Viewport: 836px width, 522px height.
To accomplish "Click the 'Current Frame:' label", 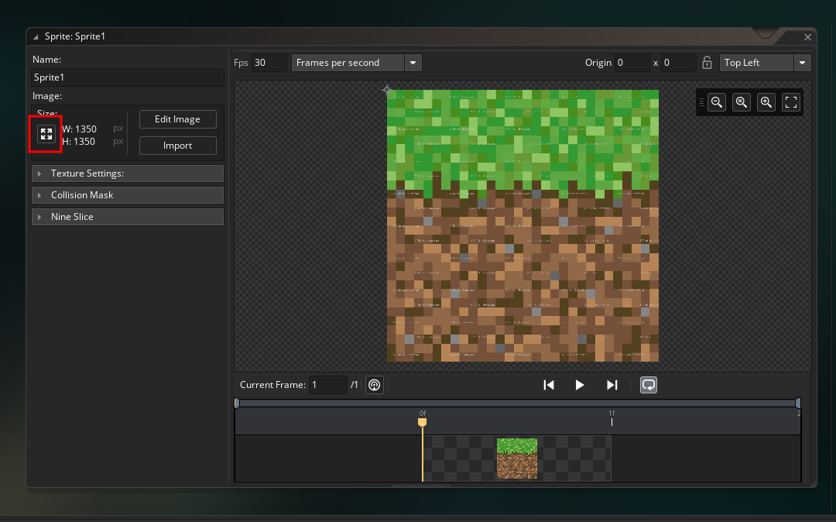I will pos(273,385).
